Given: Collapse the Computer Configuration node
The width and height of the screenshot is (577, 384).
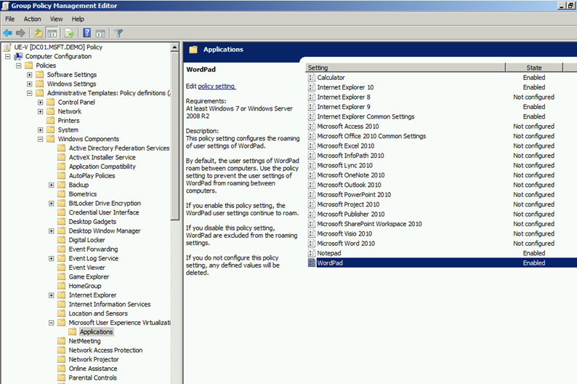Looking at the screenshot, I should [x=8, y=56].
